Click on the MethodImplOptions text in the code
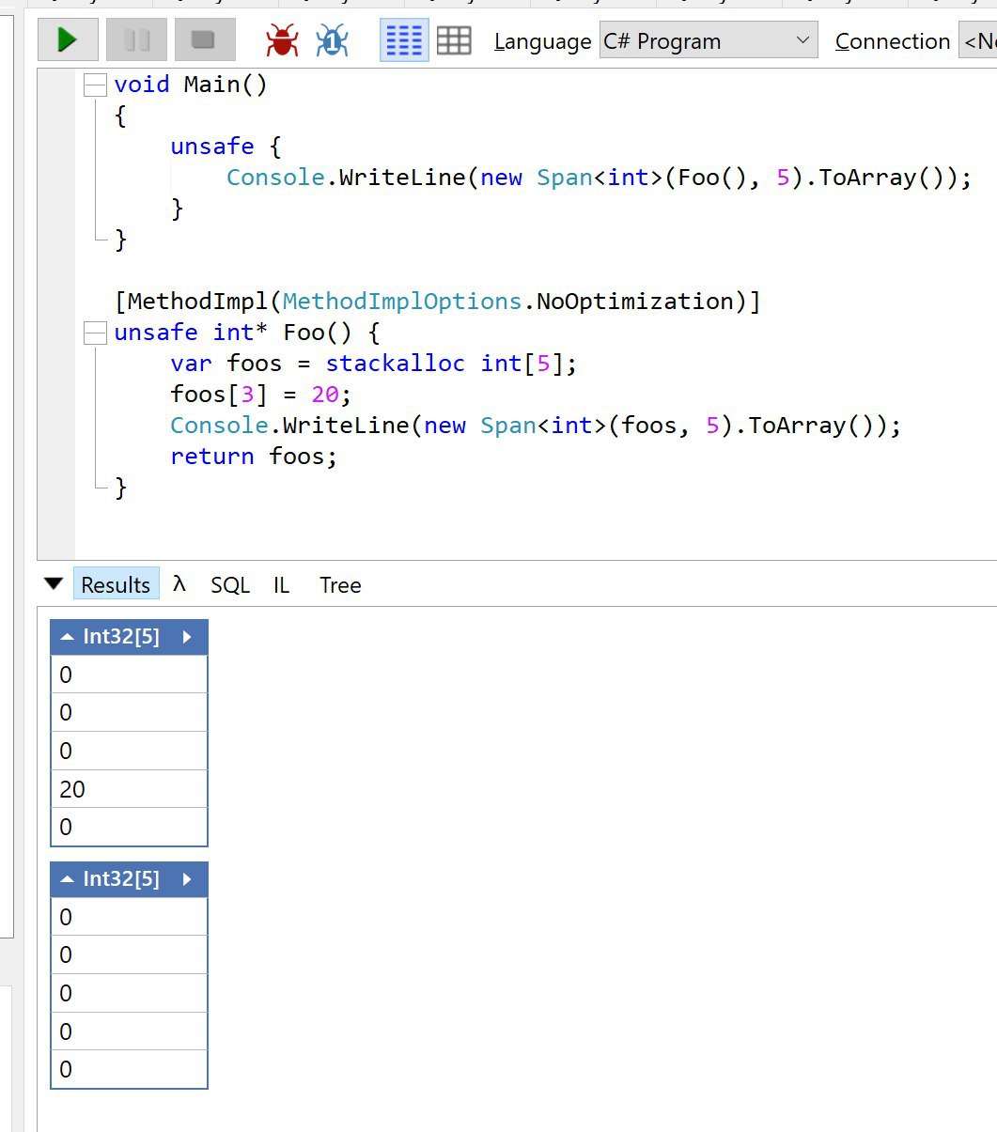The image size is (997, 1132). 401,302
